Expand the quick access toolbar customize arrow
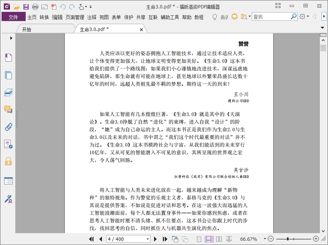328x245 pixels. click(90, 7)
